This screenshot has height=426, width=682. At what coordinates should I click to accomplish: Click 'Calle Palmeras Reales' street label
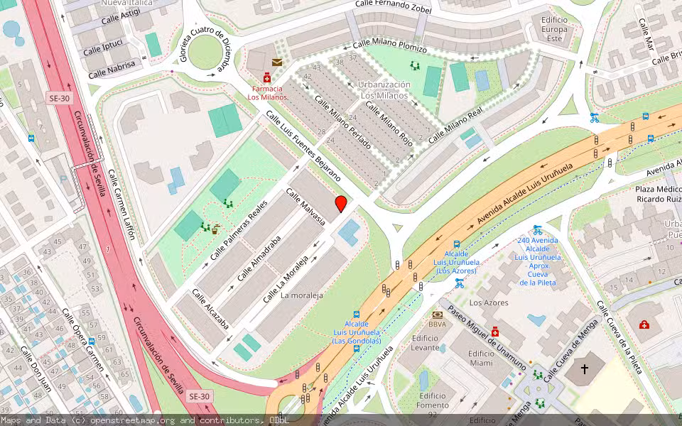tap(239, 230)
